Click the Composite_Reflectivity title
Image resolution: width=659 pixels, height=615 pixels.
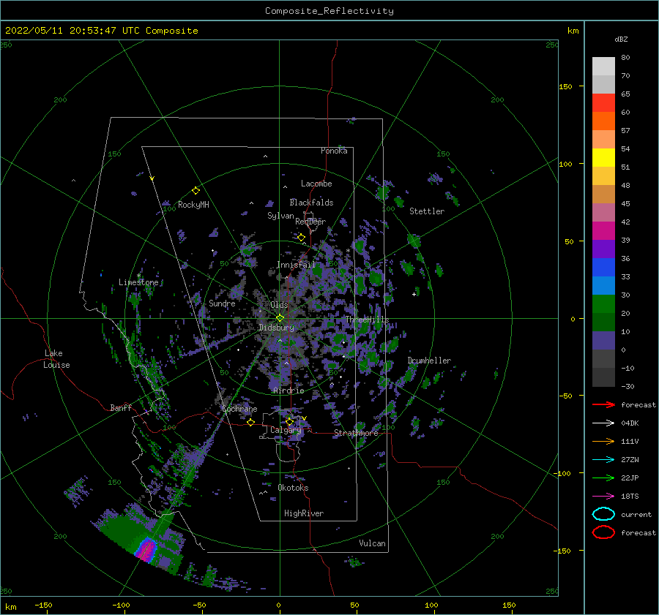(329, 11)
